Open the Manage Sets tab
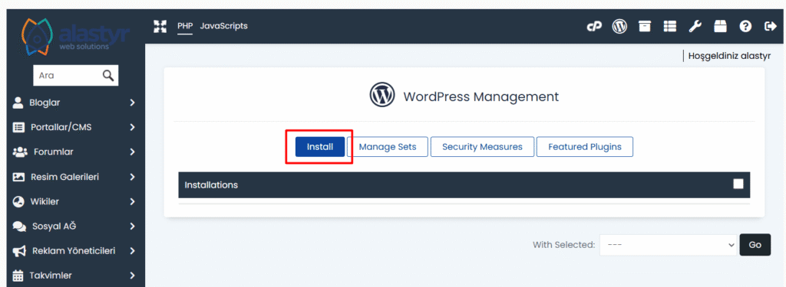 pos(388,147)
